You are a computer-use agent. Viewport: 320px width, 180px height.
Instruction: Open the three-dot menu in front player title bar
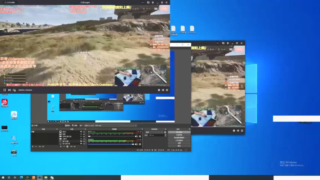tap(142, 2)
